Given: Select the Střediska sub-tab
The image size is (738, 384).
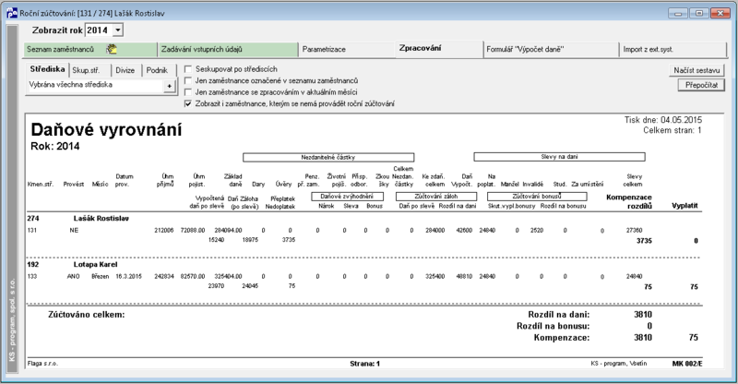Looking at the screenshot, I should tap(47, 69).
